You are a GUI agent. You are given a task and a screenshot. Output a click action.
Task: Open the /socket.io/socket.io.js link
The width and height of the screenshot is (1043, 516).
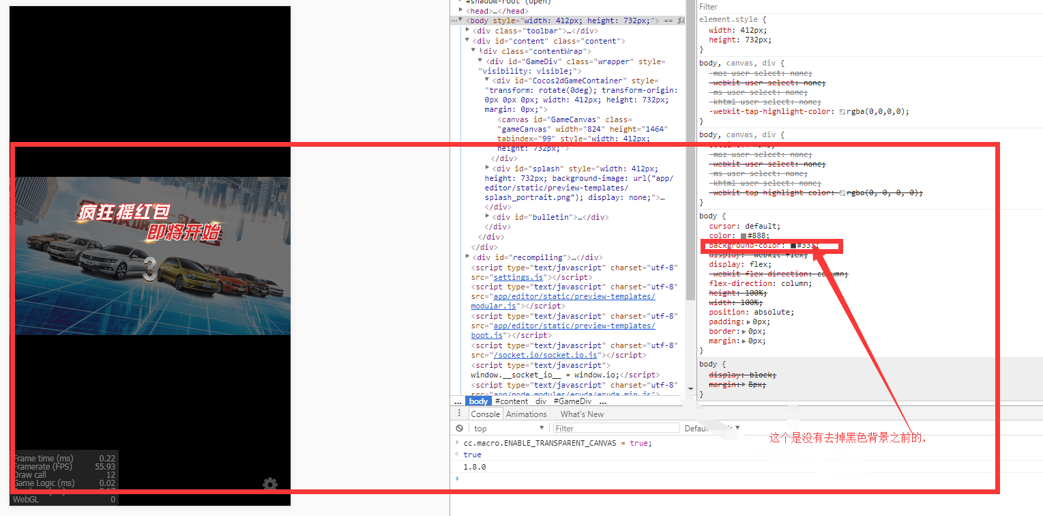[546, 355]
